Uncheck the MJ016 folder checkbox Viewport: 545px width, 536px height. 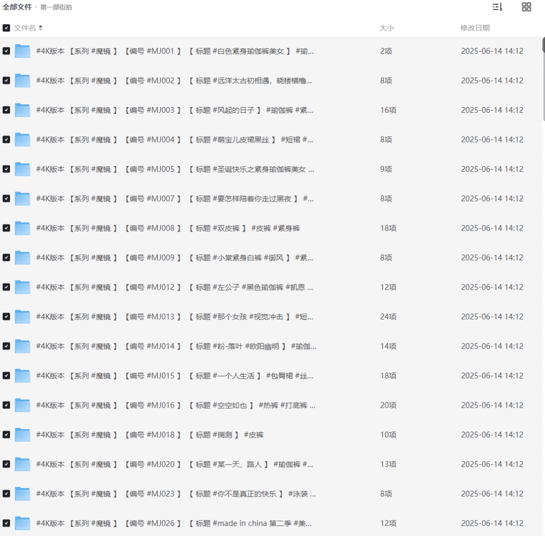coord(6,405)
